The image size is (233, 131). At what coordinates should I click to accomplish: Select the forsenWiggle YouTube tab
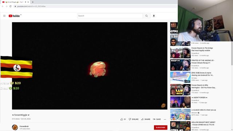pyautogui.click(x=15, y=2)
